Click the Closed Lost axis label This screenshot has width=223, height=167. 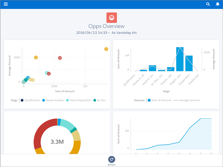pos(193,79)
